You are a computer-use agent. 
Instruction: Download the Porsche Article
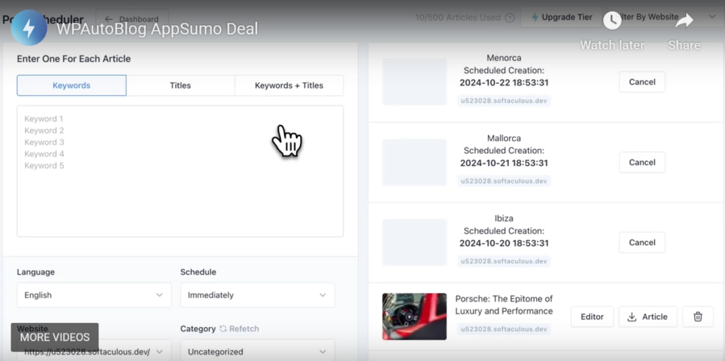pyautogui.click(x=648, y=316)
